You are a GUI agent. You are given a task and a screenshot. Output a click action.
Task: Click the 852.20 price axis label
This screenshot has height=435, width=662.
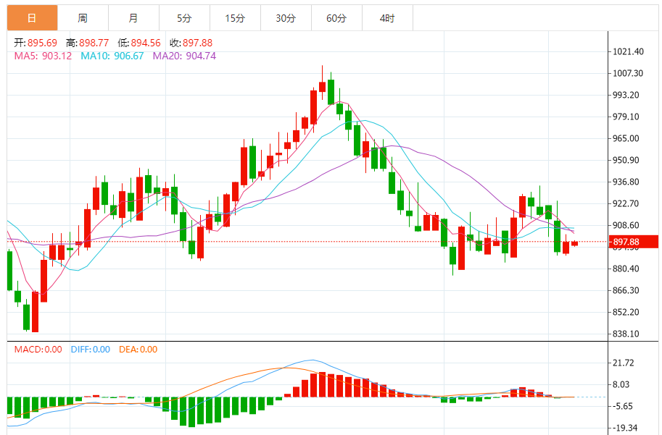tap(626, 312)
